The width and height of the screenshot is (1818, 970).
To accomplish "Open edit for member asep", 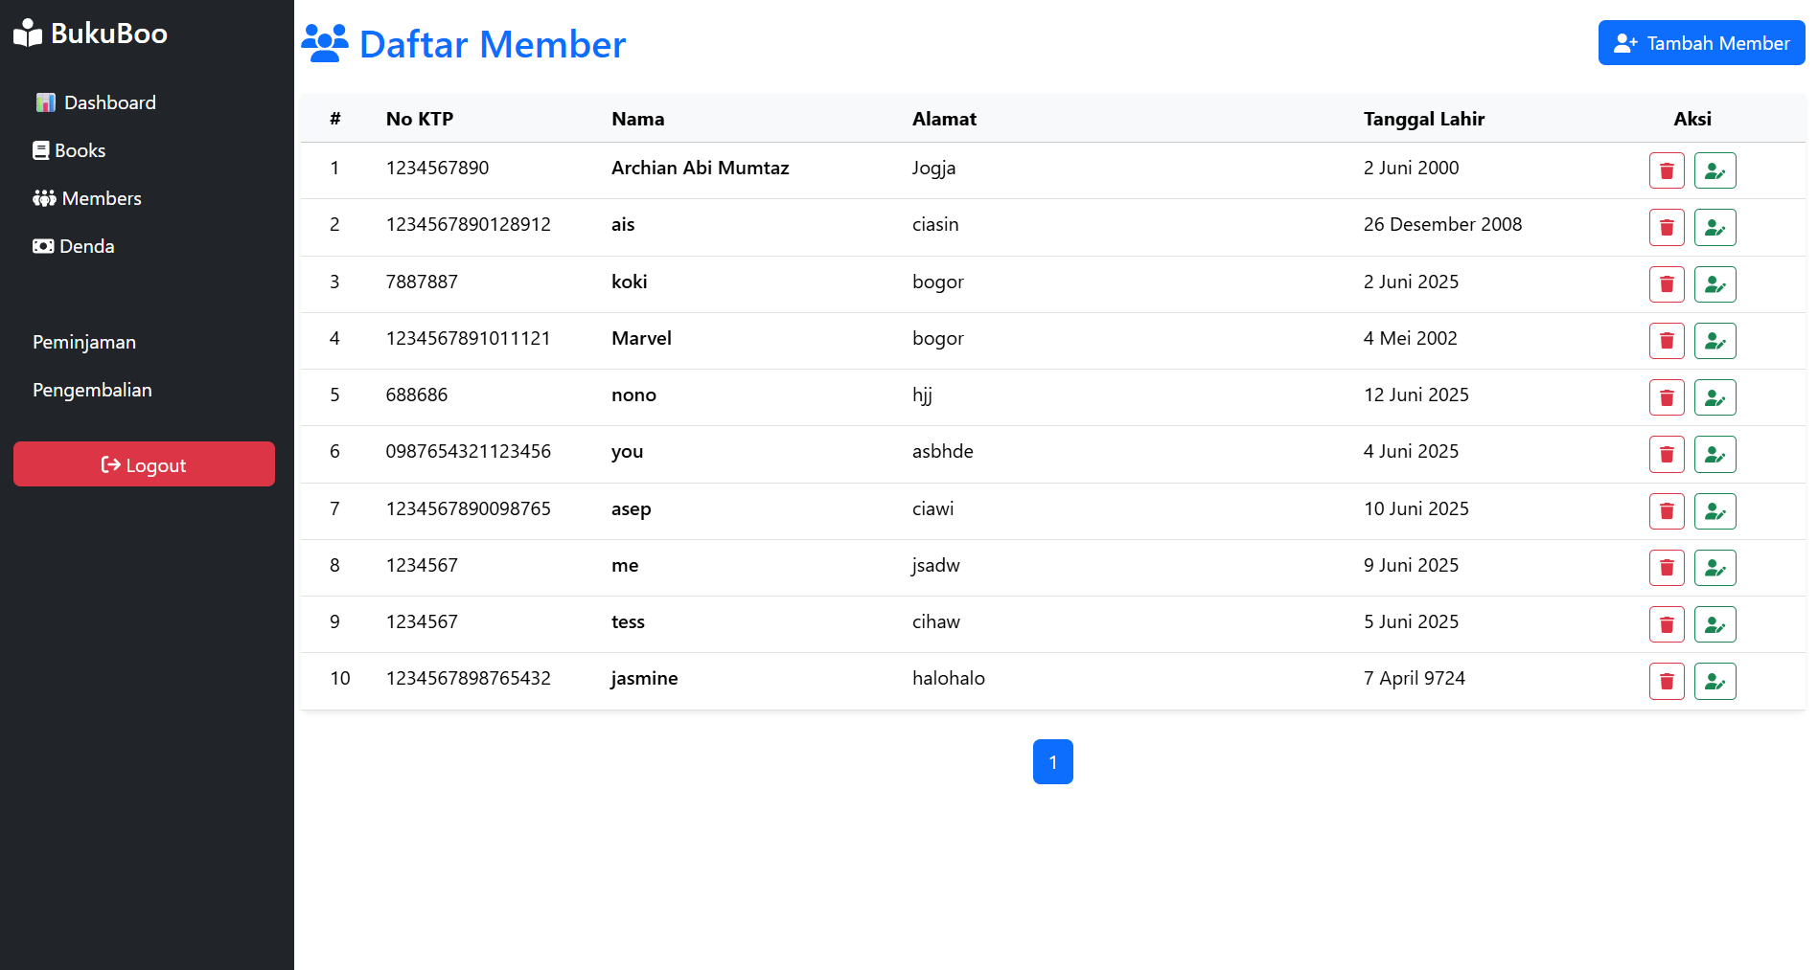I will pyautogui.click(x=1714, y=511).
